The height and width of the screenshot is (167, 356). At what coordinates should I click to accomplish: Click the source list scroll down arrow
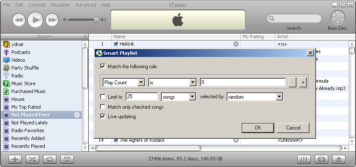[x=85, y=148]
